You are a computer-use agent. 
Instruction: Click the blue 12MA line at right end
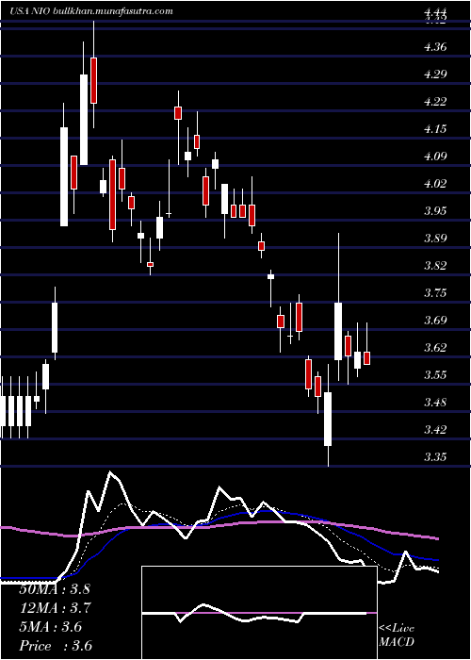438,560
